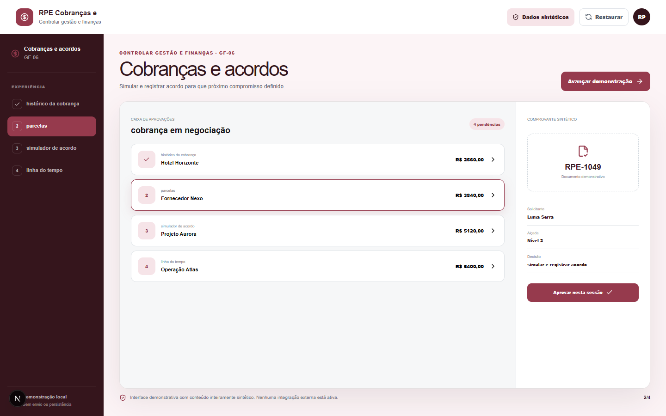666x416 pixels.
Task: Click the number 4 badge on Operação Atlas
Action: [x=147, y=266]
